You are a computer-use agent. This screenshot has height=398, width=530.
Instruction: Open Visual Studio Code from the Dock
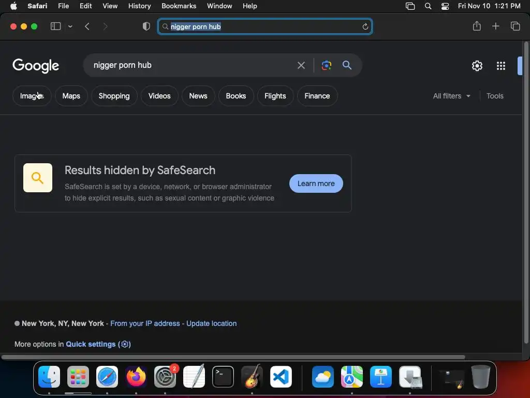click(x=281, y=377)
